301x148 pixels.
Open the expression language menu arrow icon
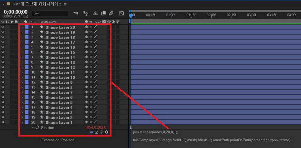107,132
